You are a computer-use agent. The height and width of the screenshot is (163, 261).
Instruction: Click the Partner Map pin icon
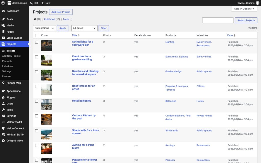(x=3, y=83)
